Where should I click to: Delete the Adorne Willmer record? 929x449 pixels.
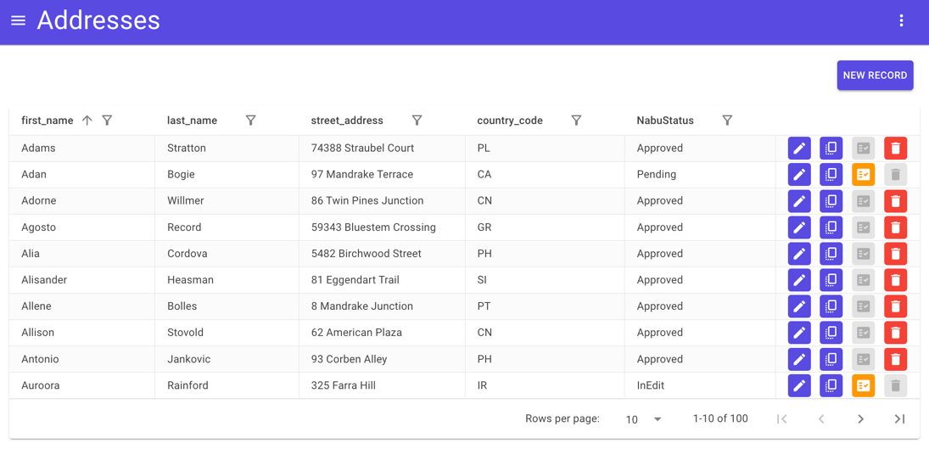895,201
